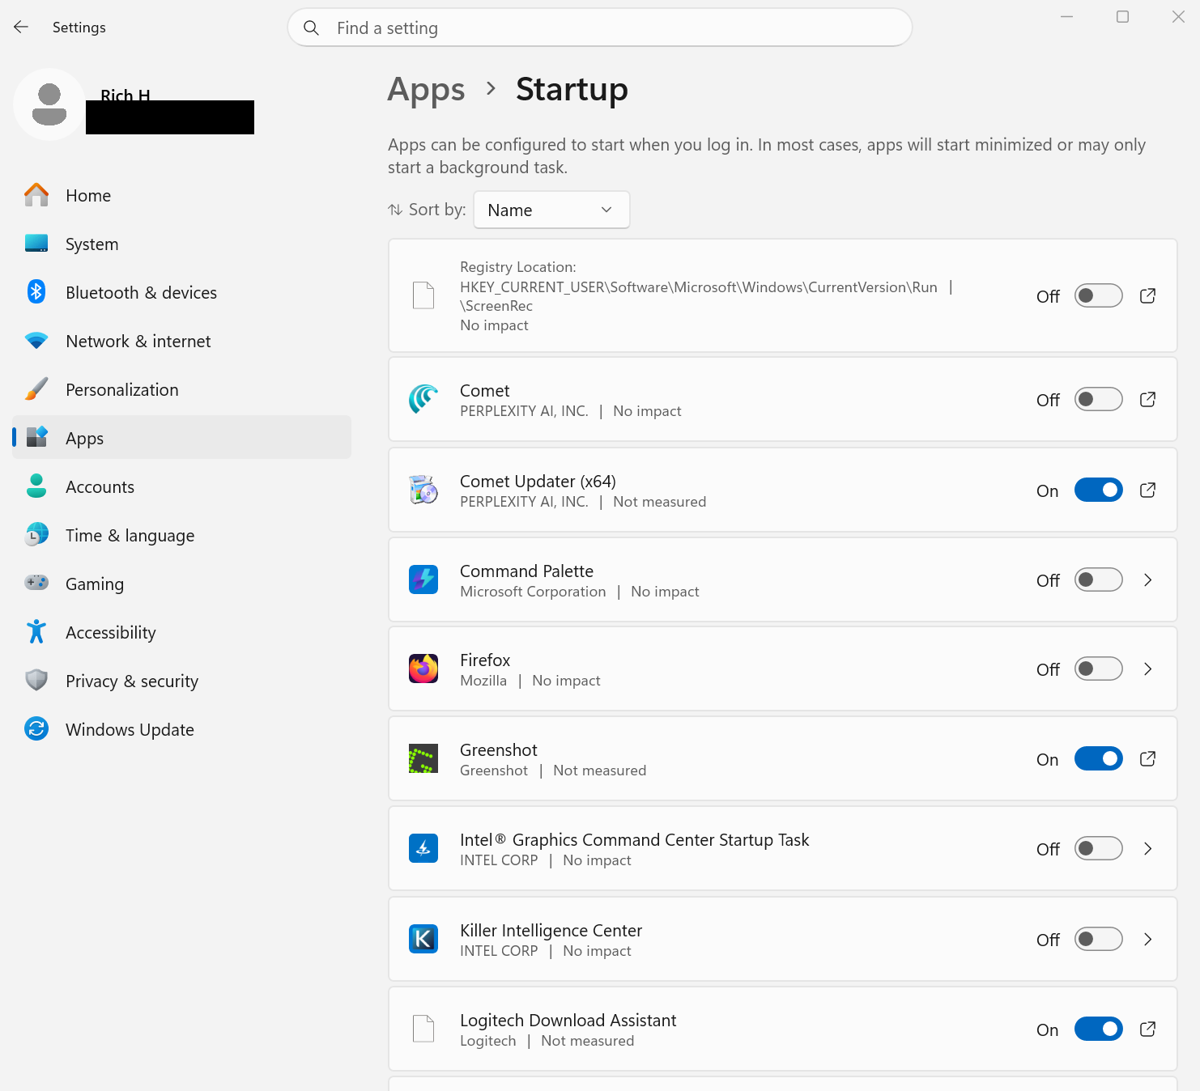Viewport: 1200px width, 1091px height.
Task: Click the Comet Updater (x64) title text
Action: [x=538, y=481]
